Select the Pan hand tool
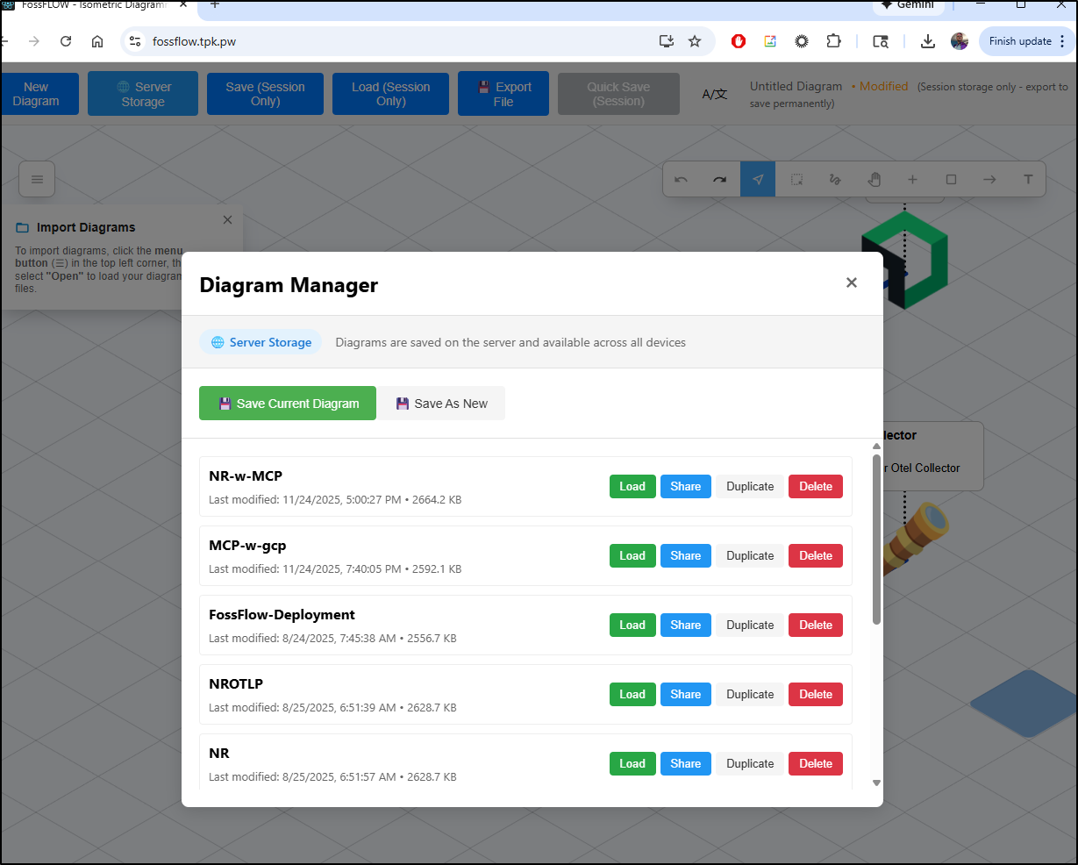 [874, 180]
